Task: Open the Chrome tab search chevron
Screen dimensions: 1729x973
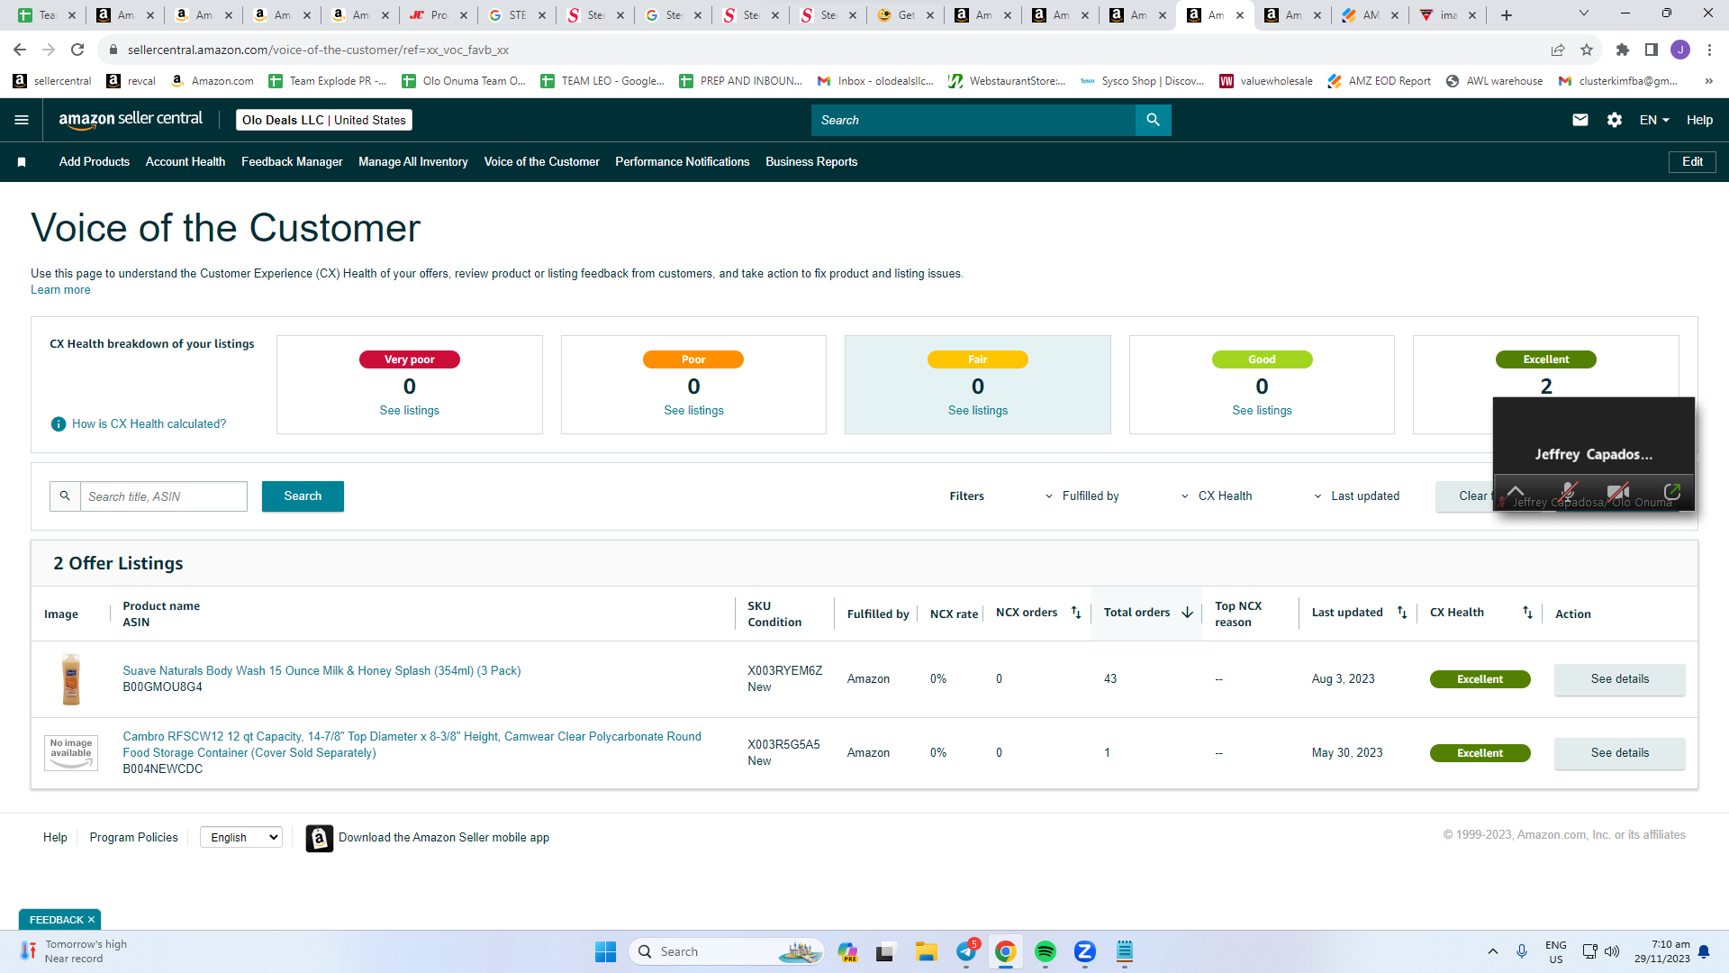Action: pos(1584,14)
